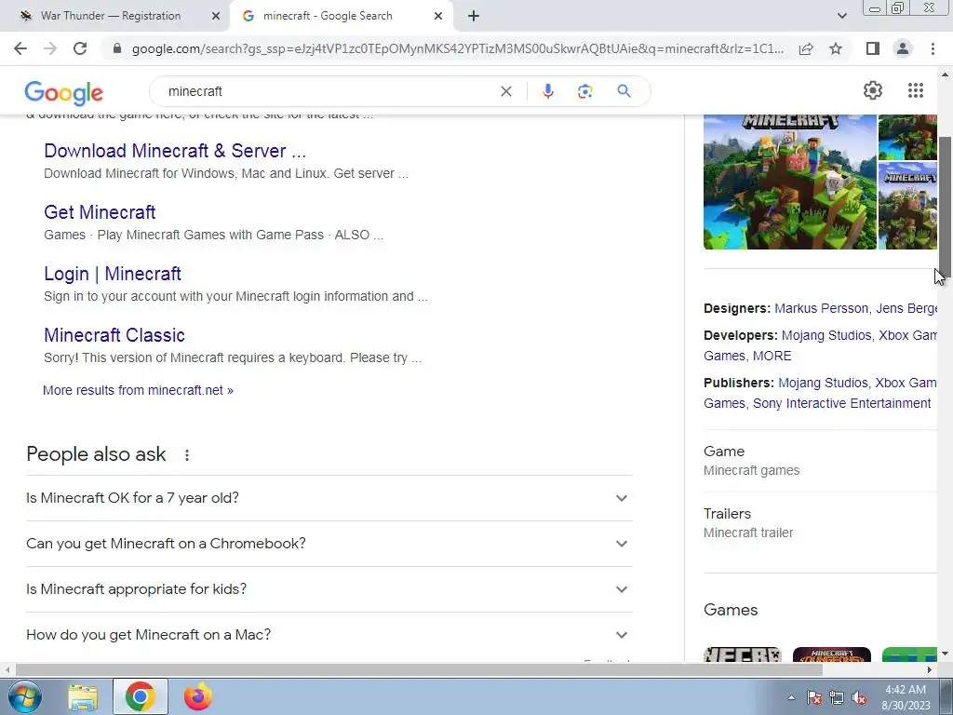Click the vertical scrollbar thumb
Viewport: 953px width, 715px height.
point(945,207)
